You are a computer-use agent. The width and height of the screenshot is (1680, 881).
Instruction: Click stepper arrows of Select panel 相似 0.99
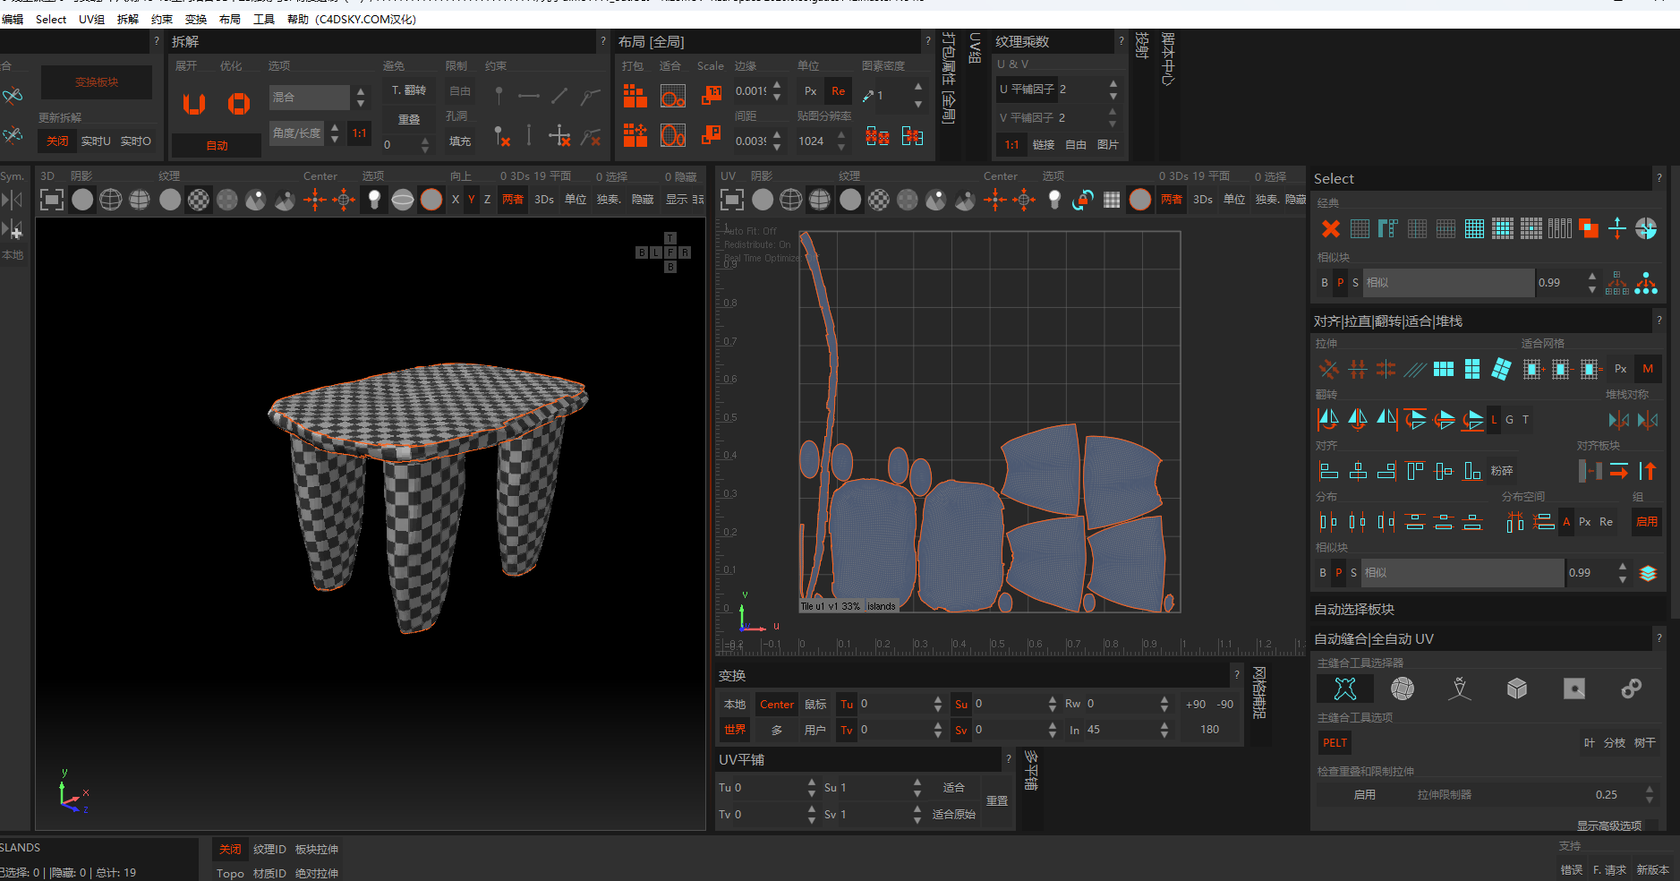[x=1591, y=282]
